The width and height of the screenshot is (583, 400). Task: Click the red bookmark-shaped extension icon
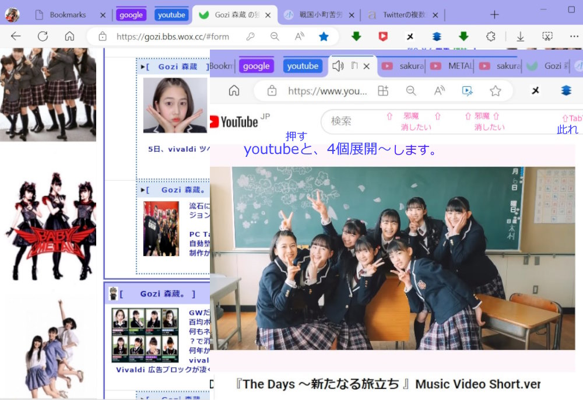(383, 36)
